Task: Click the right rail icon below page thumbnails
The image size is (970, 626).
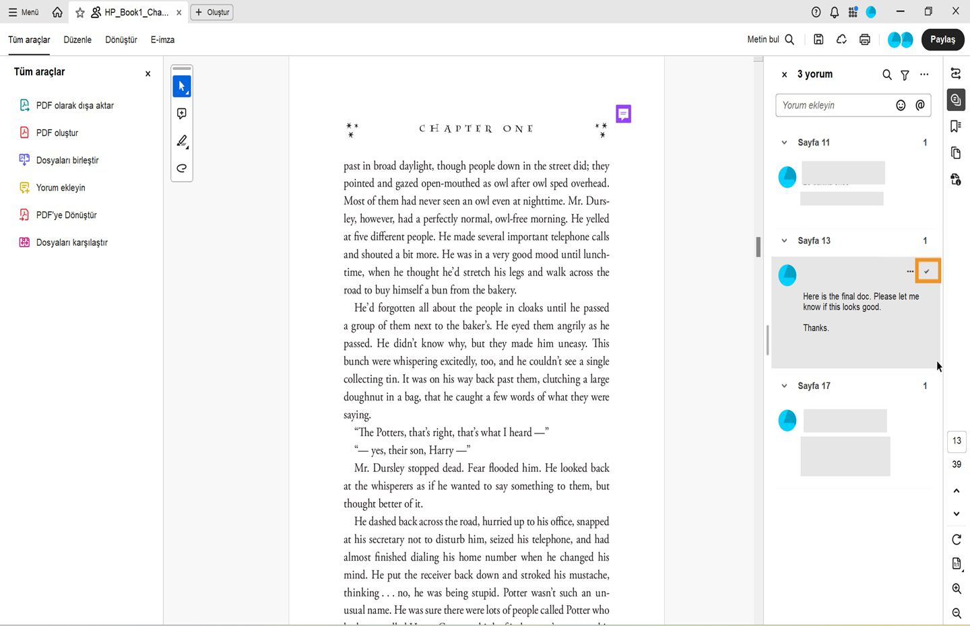Action: click(956, 179)
